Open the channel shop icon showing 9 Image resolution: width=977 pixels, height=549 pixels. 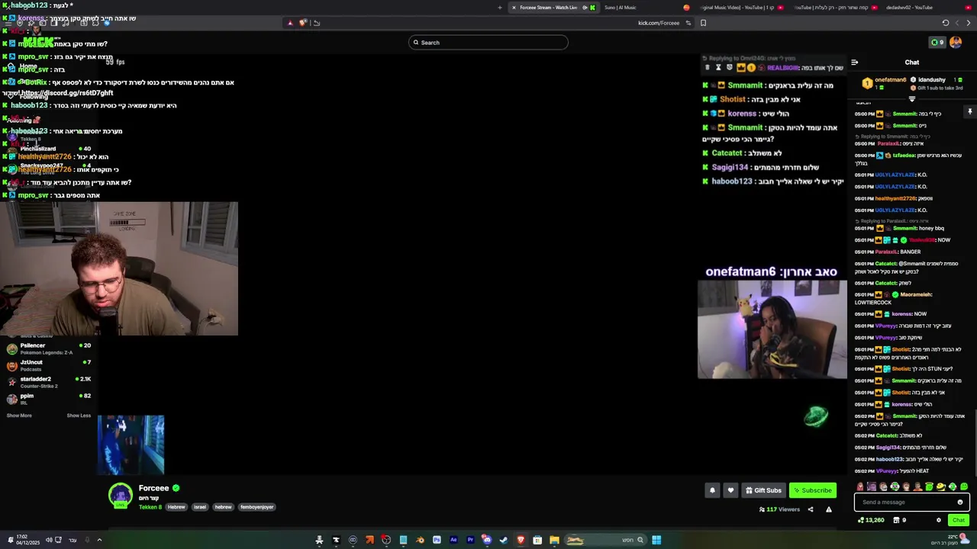(x=900, y=520)
